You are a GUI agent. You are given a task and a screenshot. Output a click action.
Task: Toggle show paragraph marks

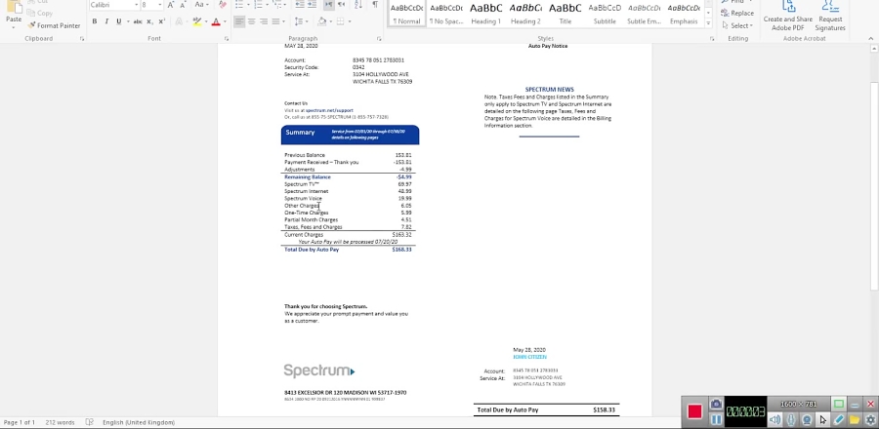(375, 5)
